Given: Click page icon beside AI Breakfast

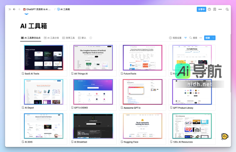Looking at the screenshot, I should pos(72,142).
